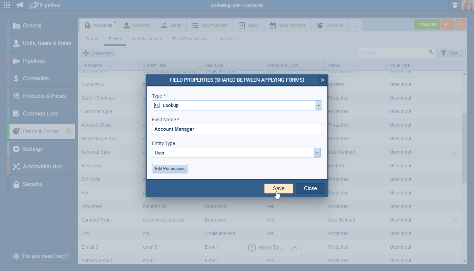The image size is (474, 271).
Task: Click inside the Field Name text box
Action: [x=237, y=129]
